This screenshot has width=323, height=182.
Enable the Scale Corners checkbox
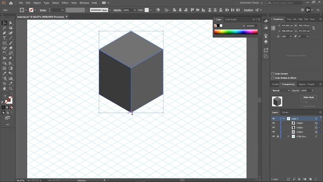click(x=273, y=74)
